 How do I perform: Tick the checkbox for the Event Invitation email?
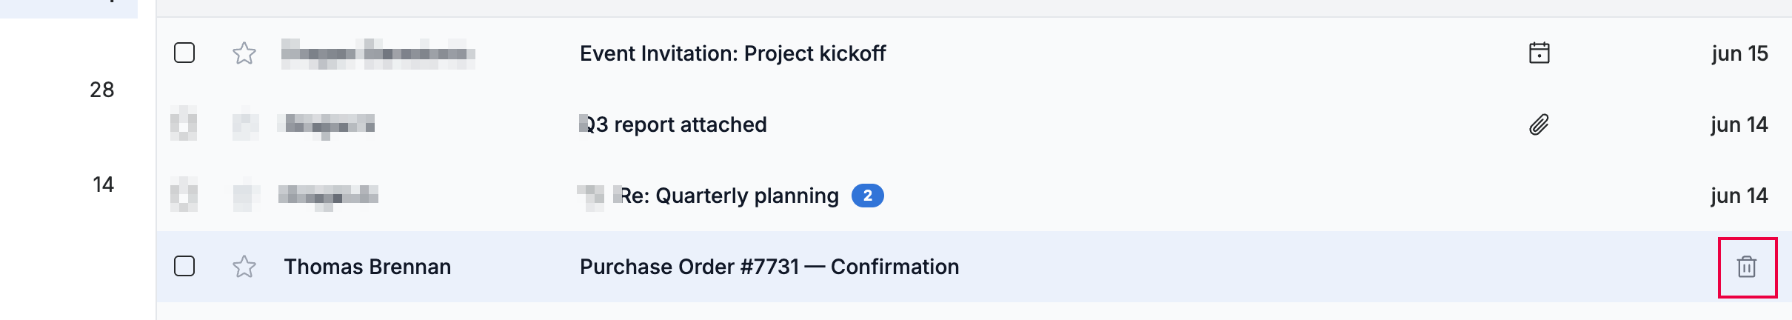coord(184,53)
